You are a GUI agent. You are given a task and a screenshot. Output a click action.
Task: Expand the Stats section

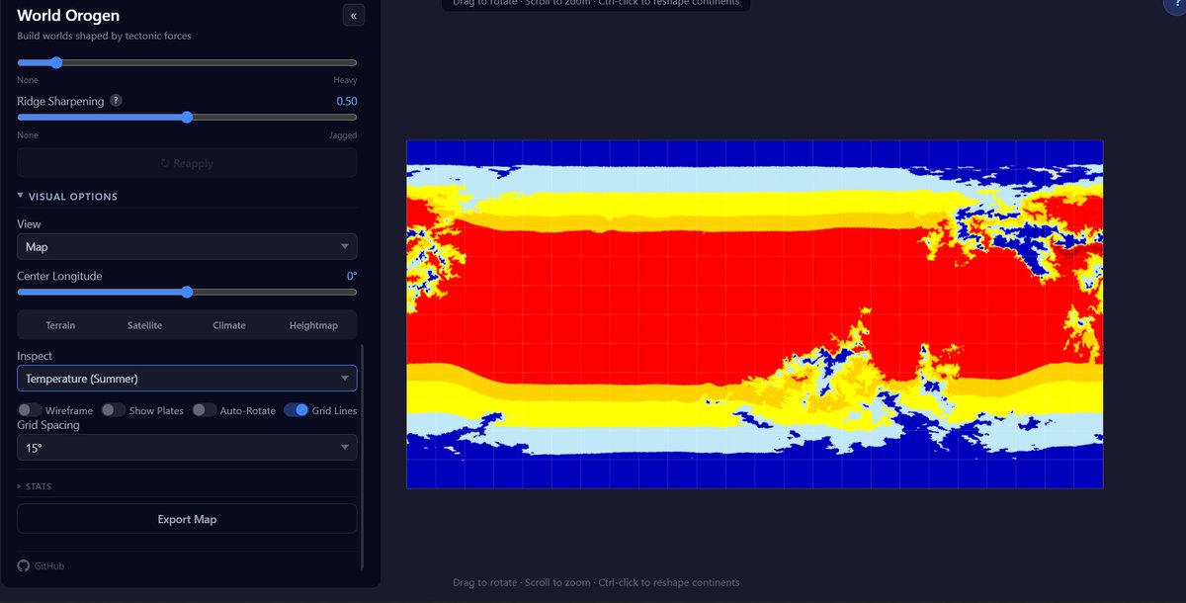point(35,486)
